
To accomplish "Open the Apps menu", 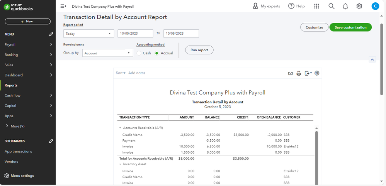I will tap(28, 116).
